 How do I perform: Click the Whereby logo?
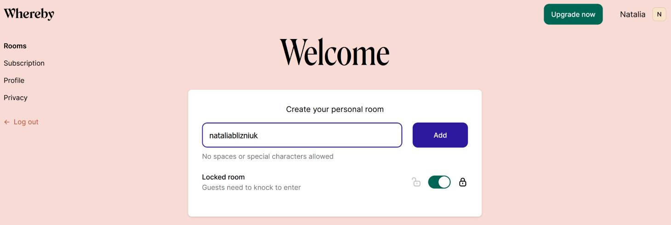coord(29,14)
